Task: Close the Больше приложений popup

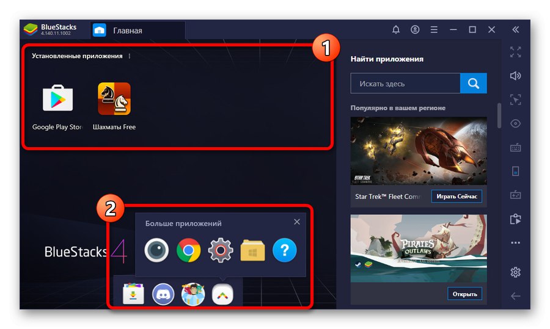Action: click(x=297, y=222)
